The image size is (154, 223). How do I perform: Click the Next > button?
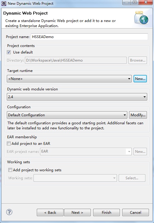(77, 213)
